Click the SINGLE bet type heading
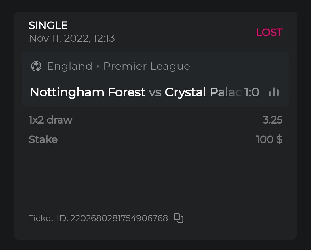This screenshot has width=311, height=250. click(48, 26)
